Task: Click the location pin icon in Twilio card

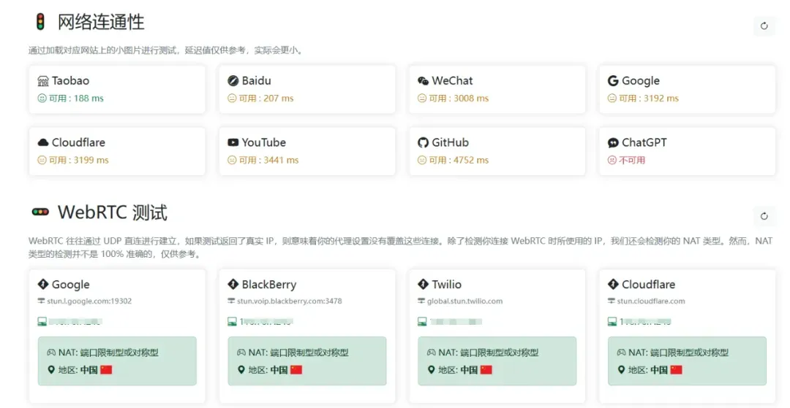Action: click(x=431, y=370)
